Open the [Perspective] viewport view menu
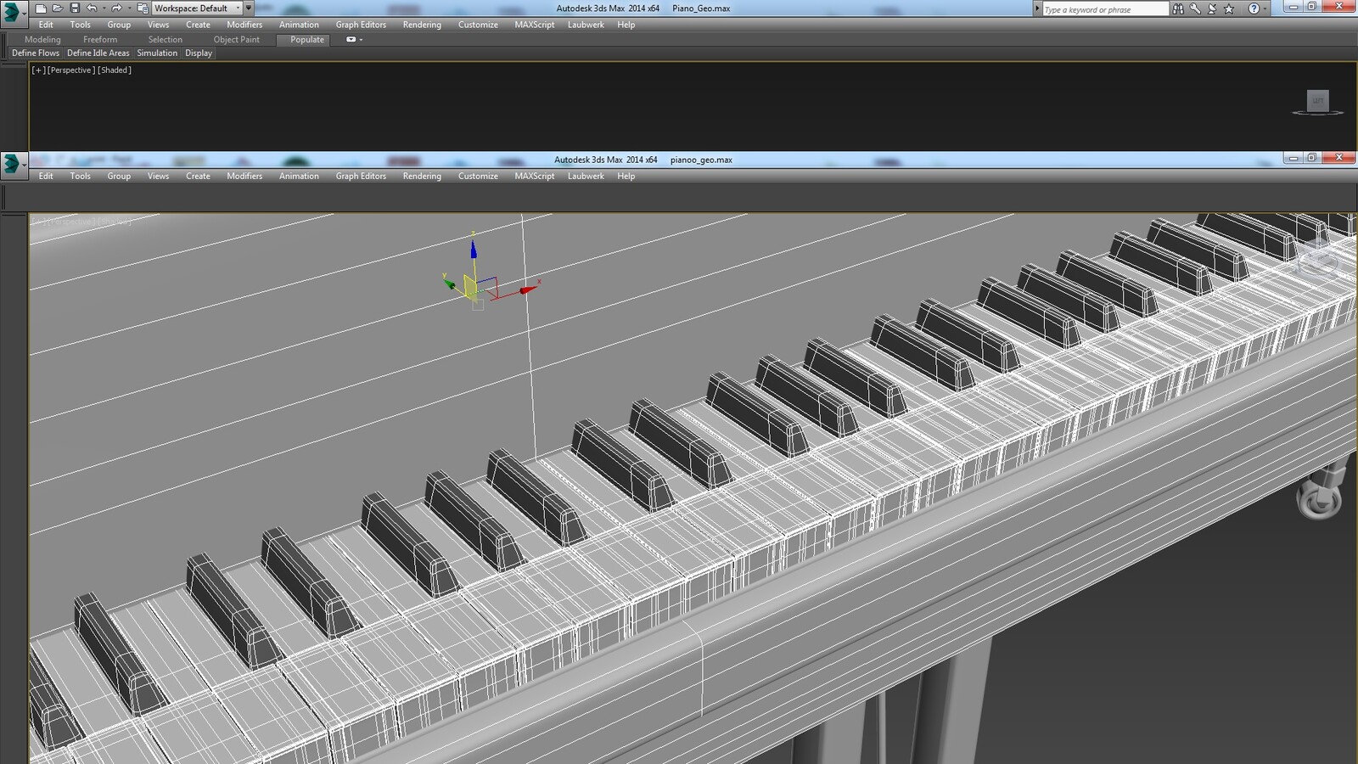 pyautogui.click(x=71, y=70)
